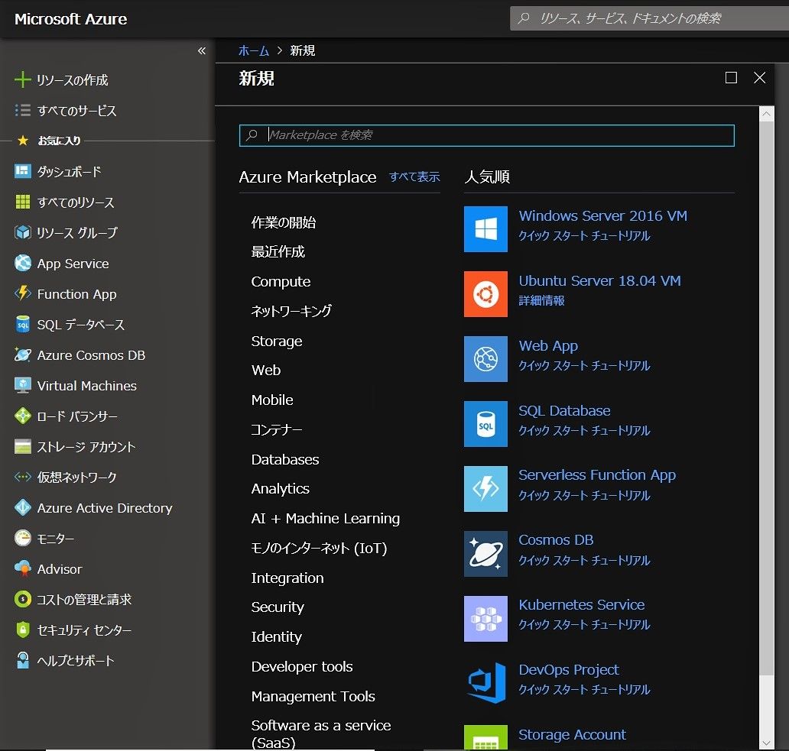This screenshot has height=751, width=789.
Task: Click the All services list icon
Action: pyautogui.click(x=22, y=110)
